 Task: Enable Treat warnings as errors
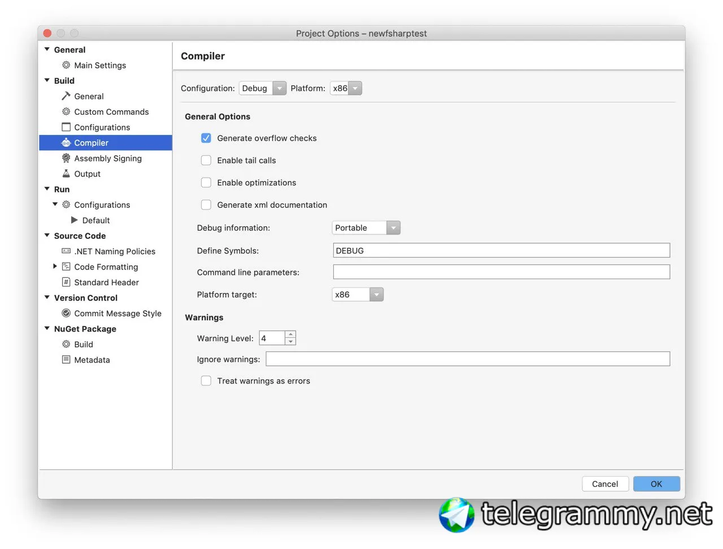pos(206,381)
